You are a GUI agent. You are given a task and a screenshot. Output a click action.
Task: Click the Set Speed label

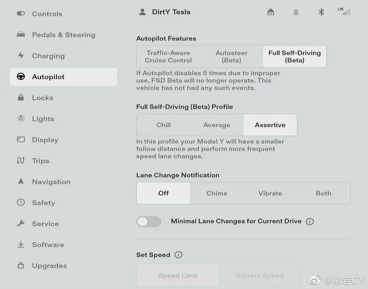(x=153, y=255)
